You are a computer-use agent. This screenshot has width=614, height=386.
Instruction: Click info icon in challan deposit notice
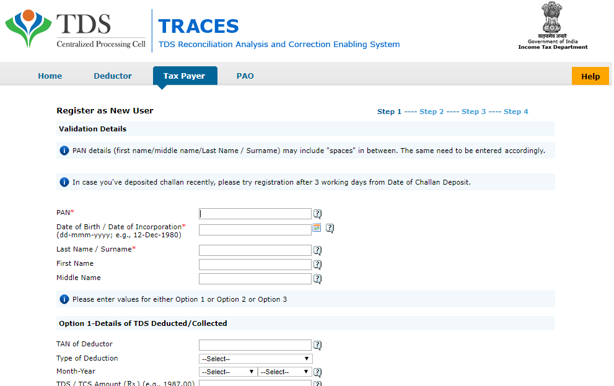64,182
